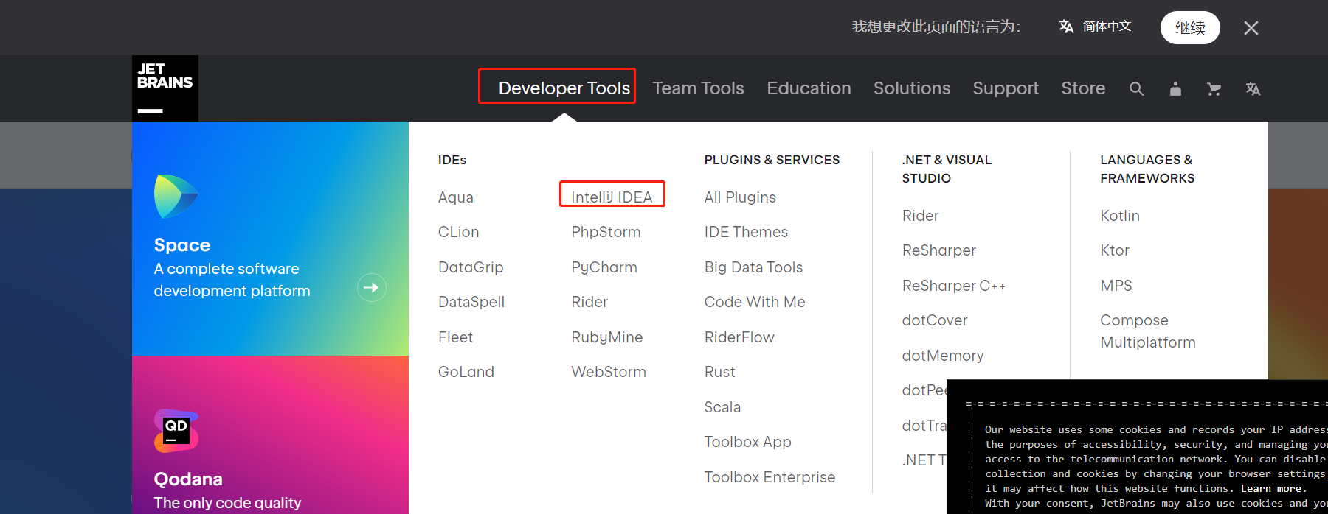Open Compose Multiplatform link
Viewport: 1328px width, 514px height.
click(x=1148, y=331)
